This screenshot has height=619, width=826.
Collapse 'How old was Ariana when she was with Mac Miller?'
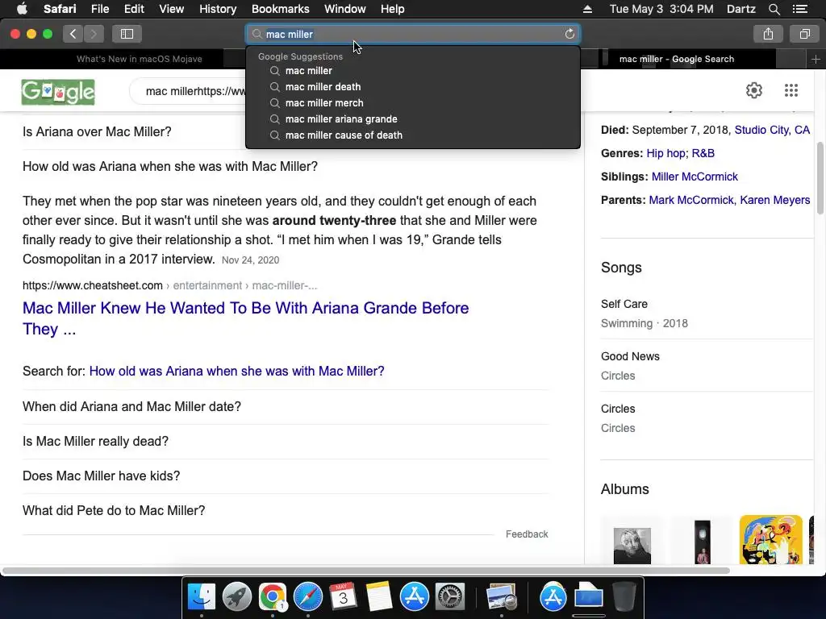[170, 166]
